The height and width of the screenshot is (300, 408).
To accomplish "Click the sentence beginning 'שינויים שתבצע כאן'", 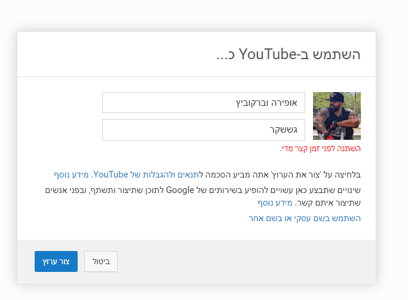I will click(203, 196).
